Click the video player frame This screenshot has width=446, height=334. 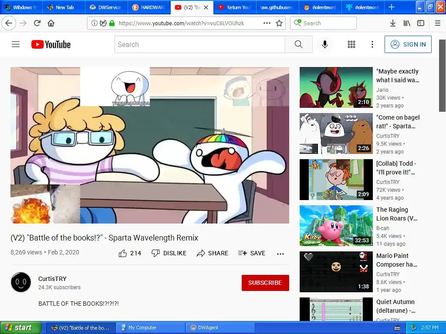click(150, 145)
